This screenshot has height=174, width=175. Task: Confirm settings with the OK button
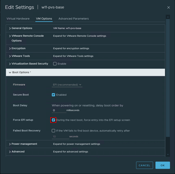pyautogui.click(x=163, y=165)
